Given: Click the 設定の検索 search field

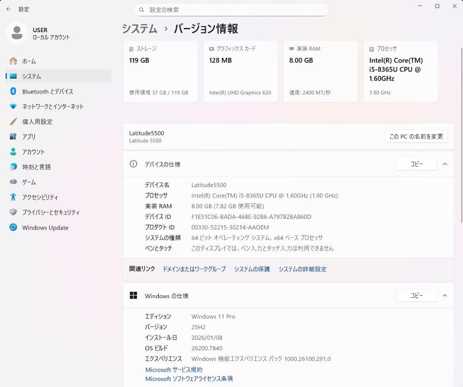Looking at the screenshot, I should pos(231,9).
